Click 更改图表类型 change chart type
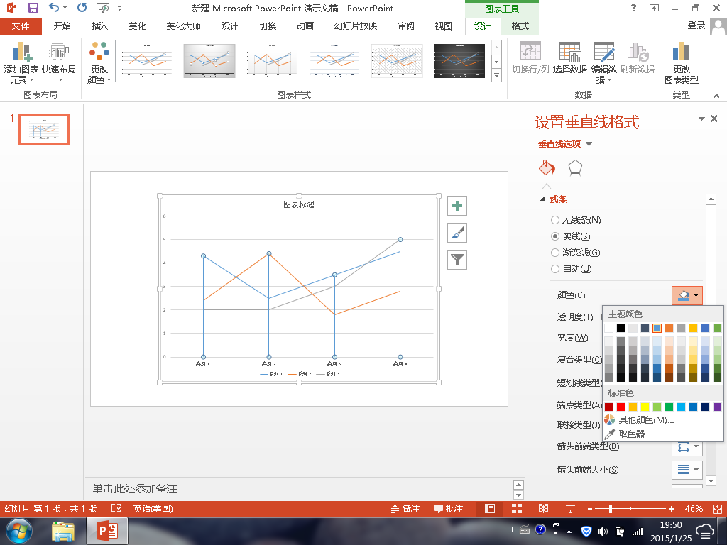Image resolution: width=727 pixels, height=545 pixels. (x=681, y=62)
